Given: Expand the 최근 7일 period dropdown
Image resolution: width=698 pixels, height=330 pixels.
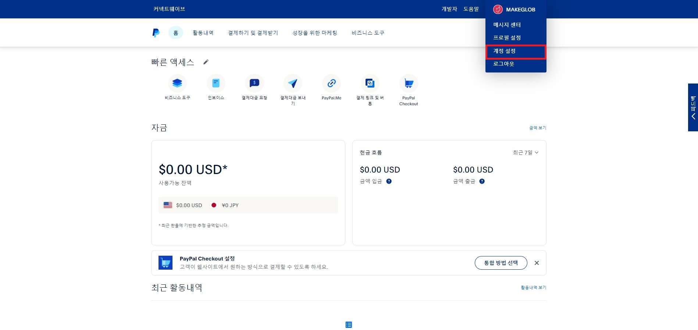Looking at the screenshot, I should pyautogui.click(x=526, y=153).
